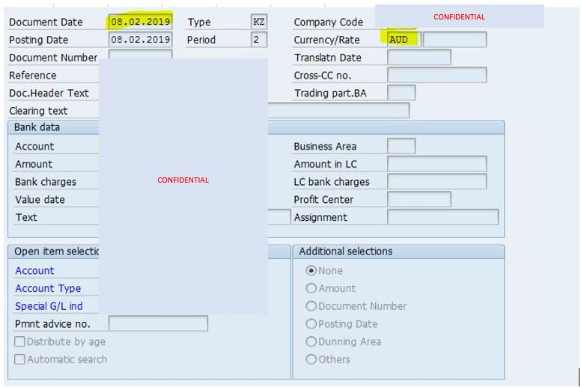
Task: Choose Document Number under Additional selections
Action: [x=311, y=306]
